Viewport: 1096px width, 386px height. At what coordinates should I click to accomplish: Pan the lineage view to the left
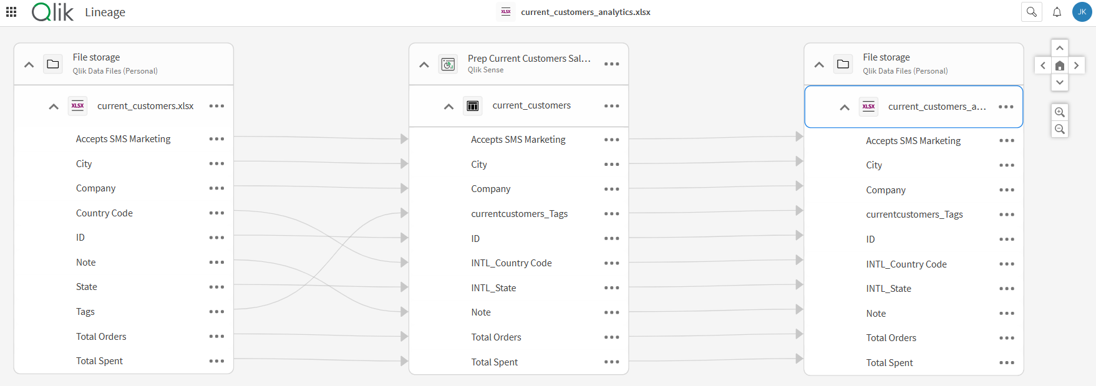coord(1043,65)
